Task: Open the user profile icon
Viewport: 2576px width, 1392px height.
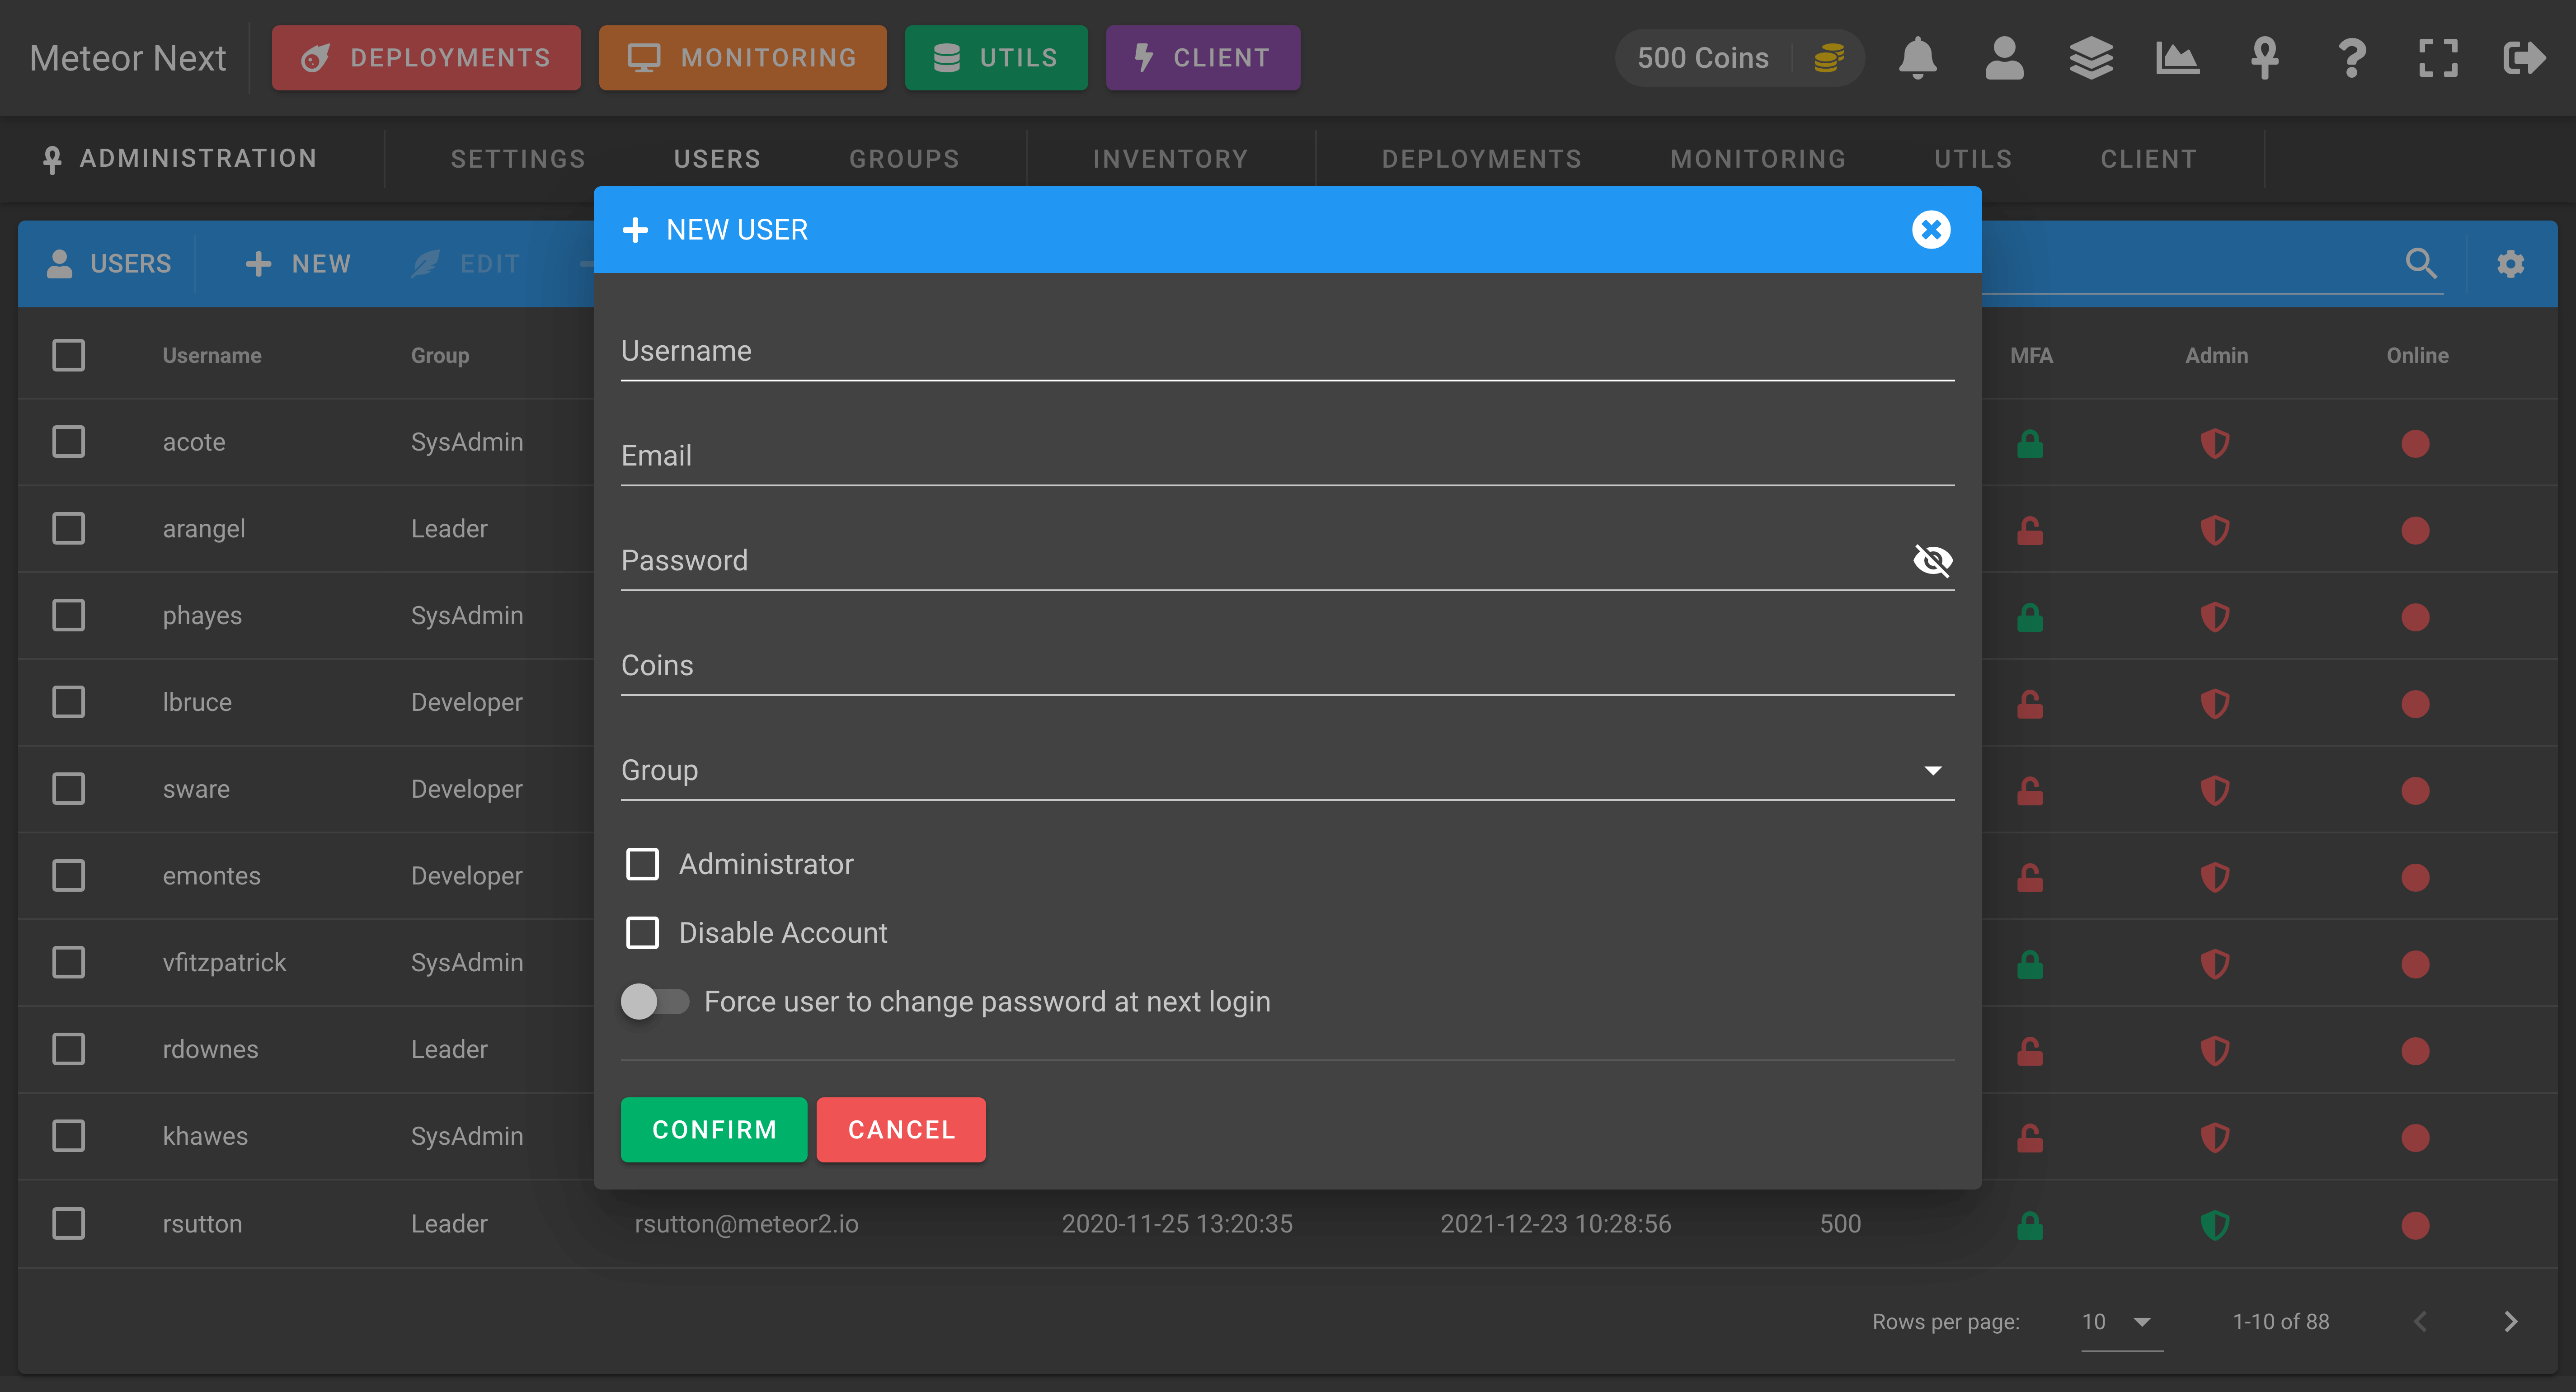Action: pyautogui.click(x=2004, y=58)
